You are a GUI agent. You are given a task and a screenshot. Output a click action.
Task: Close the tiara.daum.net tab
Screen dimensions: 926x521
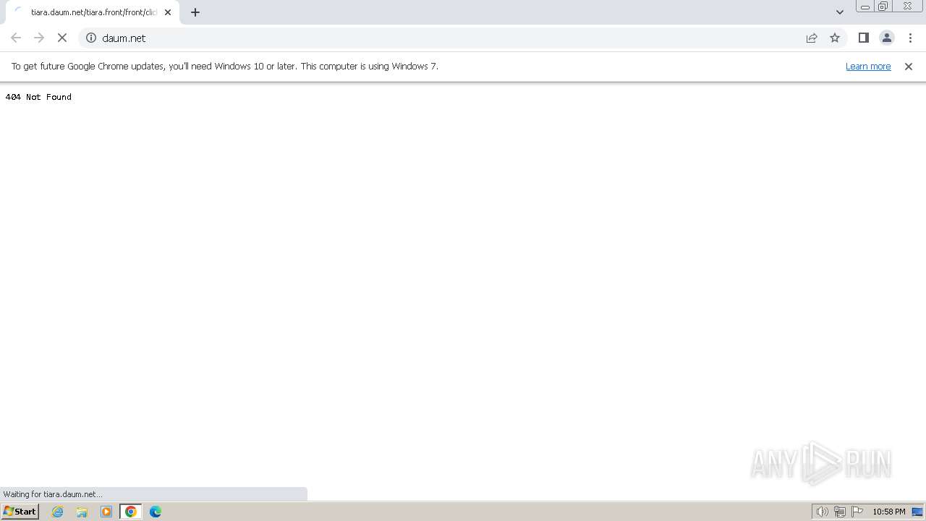168,12
